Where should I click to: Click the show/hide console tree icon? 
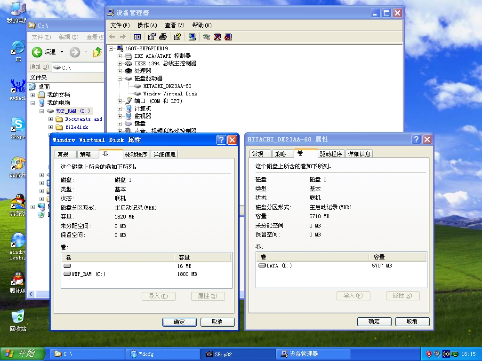tap(137, 37)
